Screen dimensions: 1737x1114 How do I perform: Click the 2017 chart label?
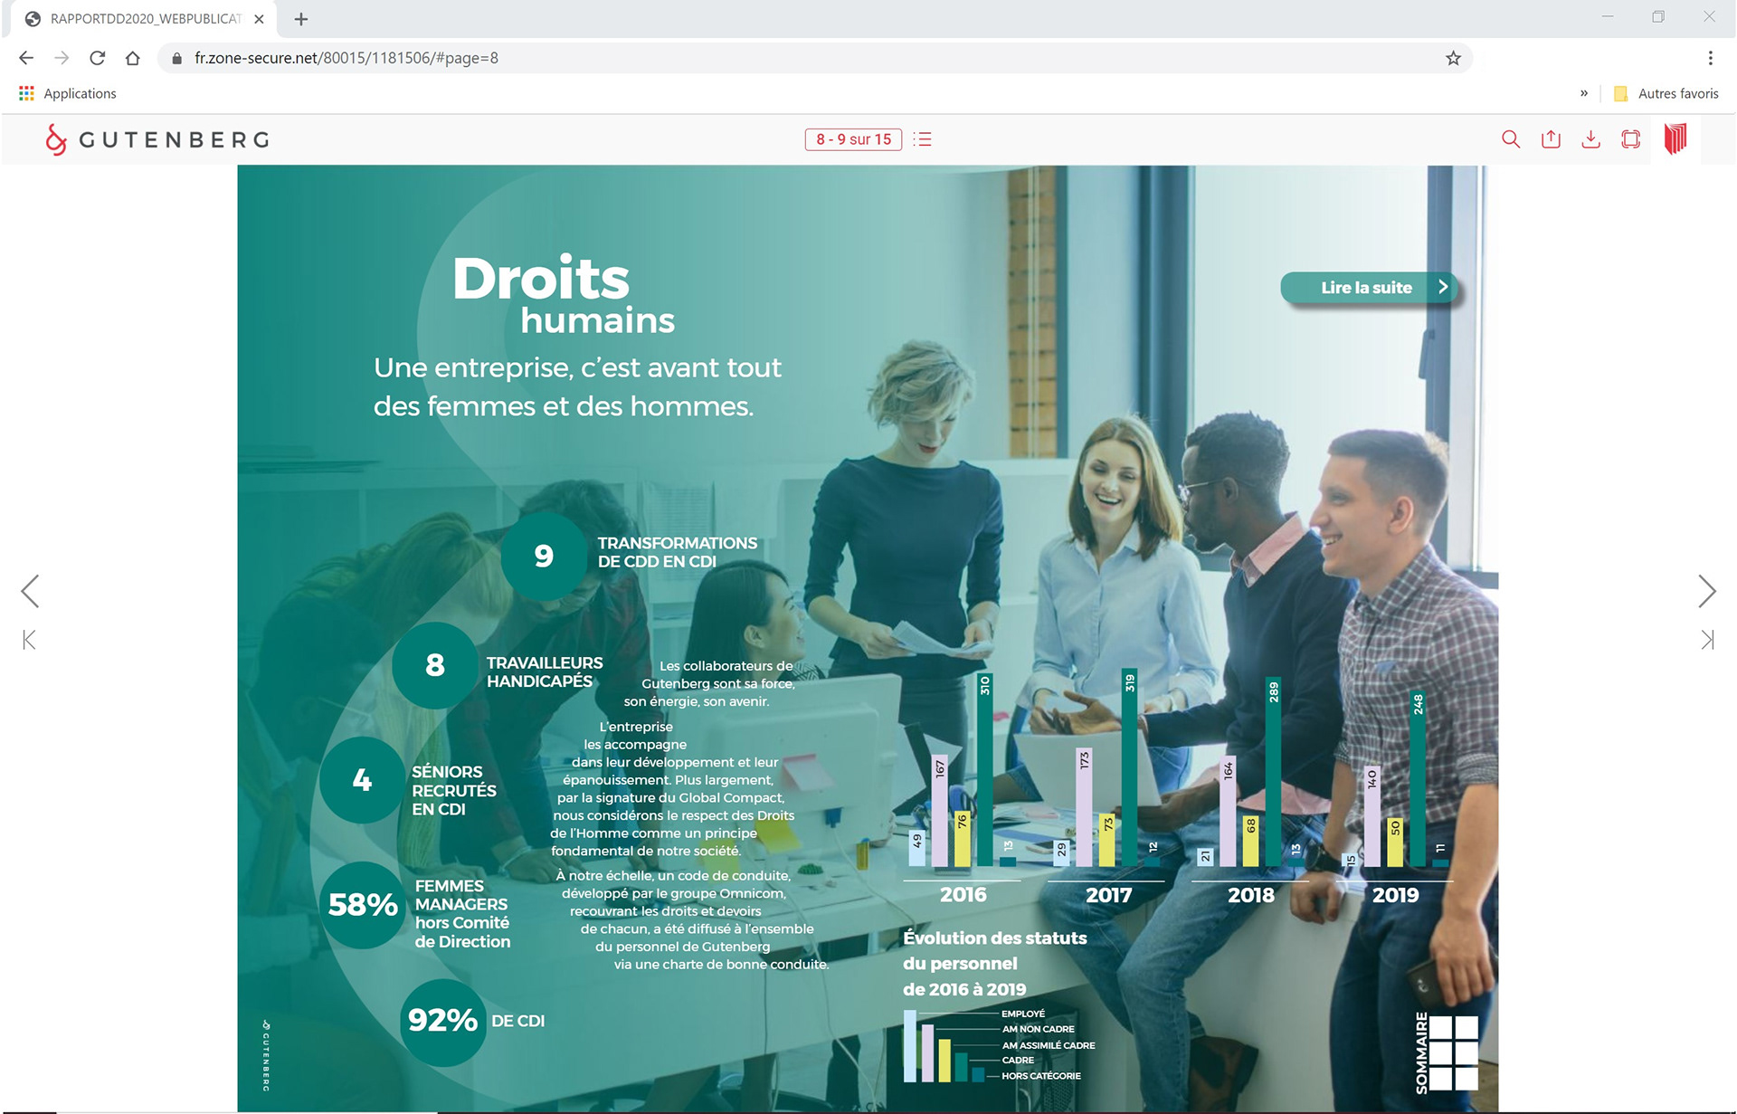[1108, 895]
